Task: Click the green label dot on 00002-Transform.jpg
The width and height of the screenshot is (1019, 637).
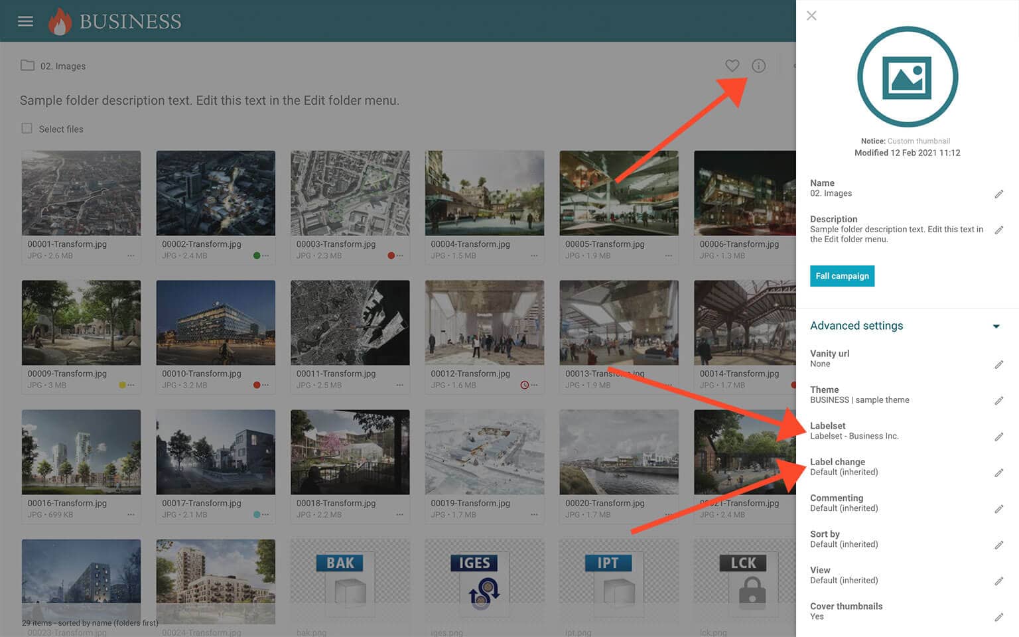Action: (x=257, y=255)
